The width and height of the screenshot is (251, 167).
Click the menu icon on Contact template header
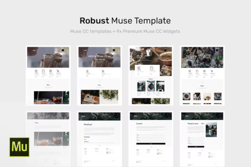(166, 116)
